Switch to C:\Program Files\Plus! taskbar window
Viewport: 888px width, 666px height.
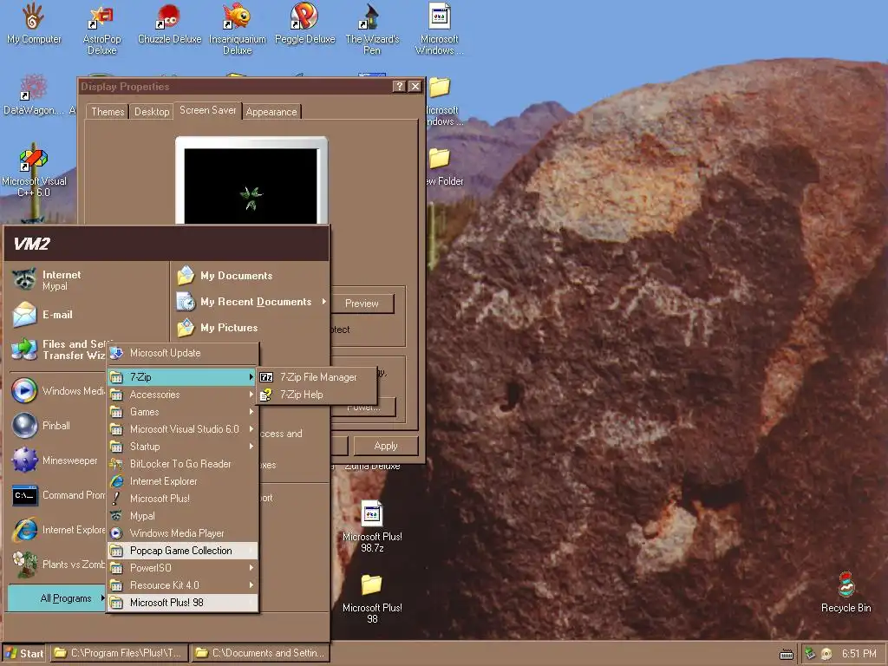point(119,654)
